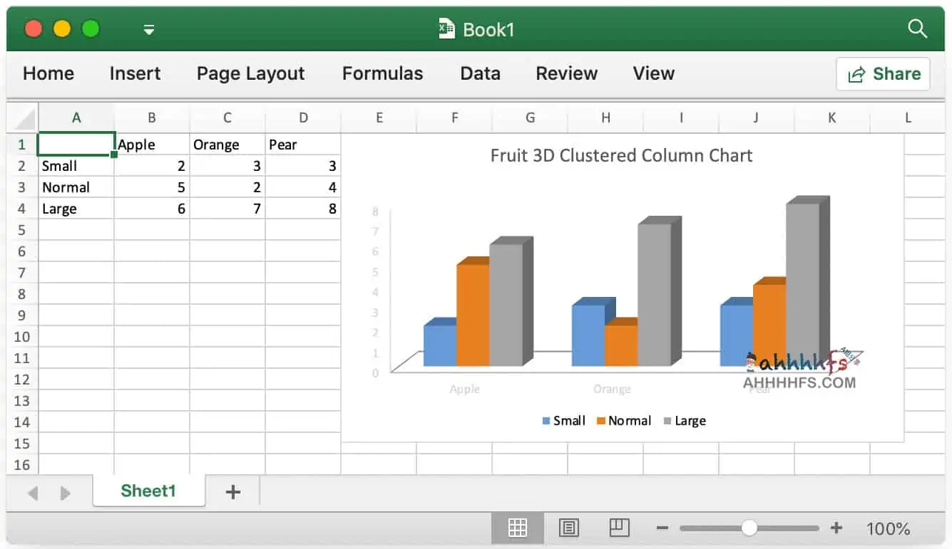
Task: Open the Formulas ribbon tab
Action: click(383, 73)
